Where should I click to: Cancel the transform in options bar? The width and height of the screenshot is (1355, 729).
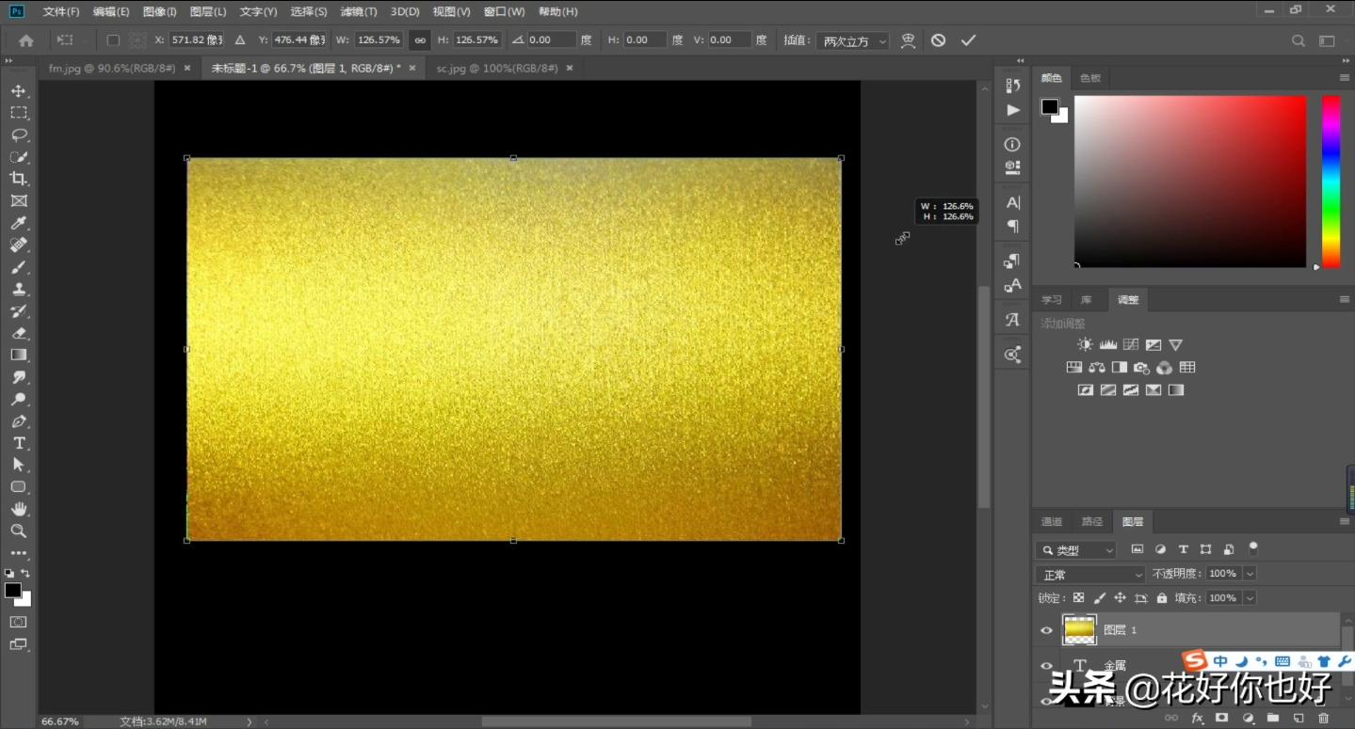tap(938, 40)
